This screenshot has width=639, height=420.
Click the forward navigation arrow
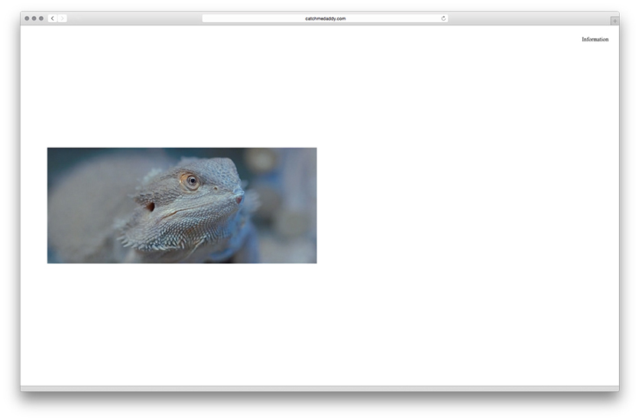62,18
